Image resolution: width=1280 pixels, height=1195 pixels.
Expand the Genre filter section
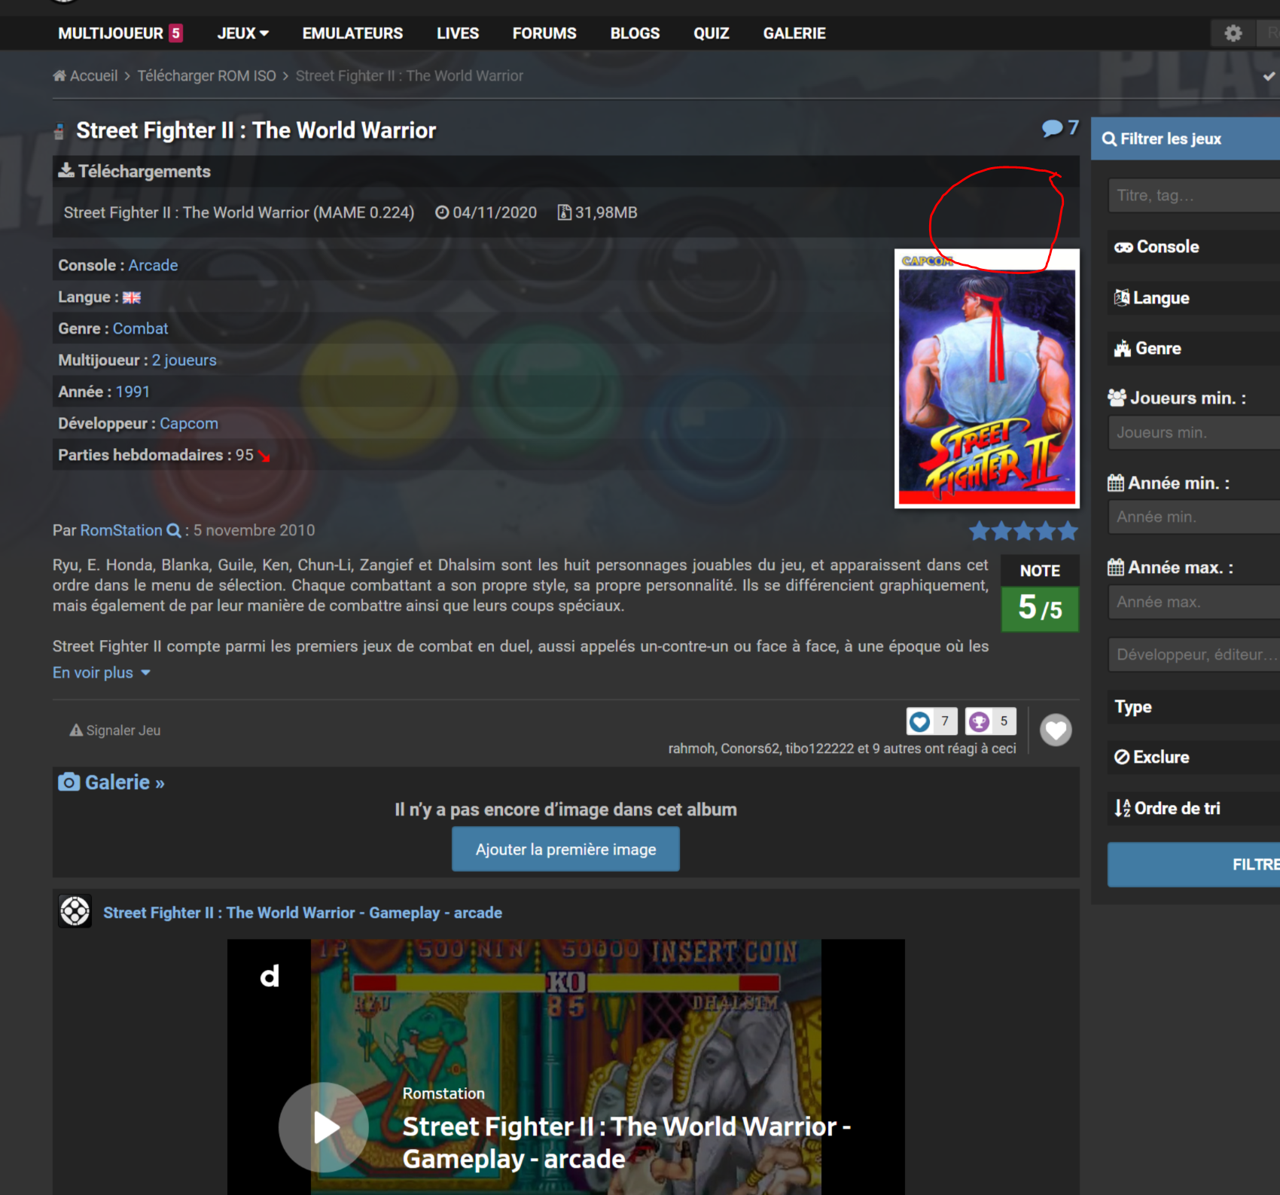pyautogui.click(x=1194, y=349)
